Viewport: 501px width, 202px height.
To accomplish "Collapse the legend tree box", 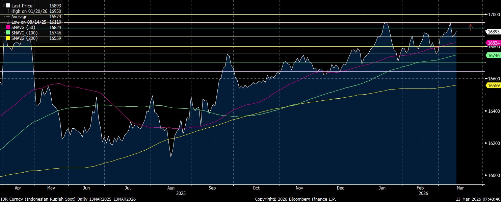I will coord(4,5).
